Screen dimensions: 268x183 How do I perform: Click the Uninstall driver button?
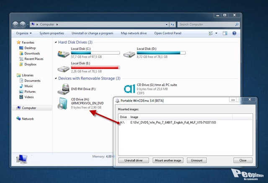(x=134, y=160)
